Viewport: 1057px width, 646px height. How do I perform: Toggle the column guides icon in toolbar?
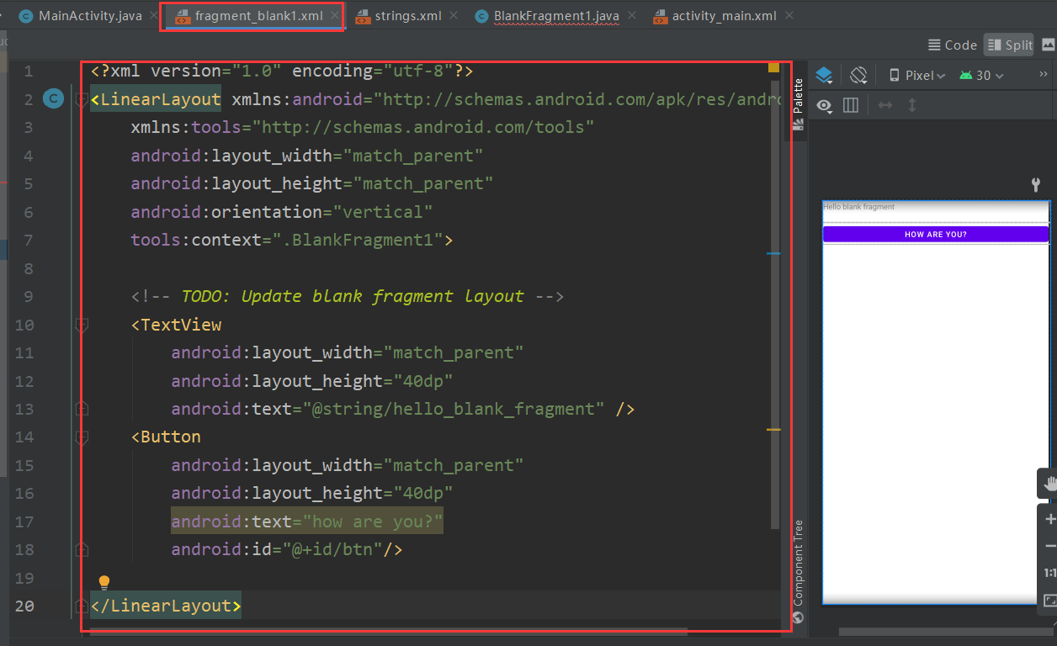tap(851, 105)
